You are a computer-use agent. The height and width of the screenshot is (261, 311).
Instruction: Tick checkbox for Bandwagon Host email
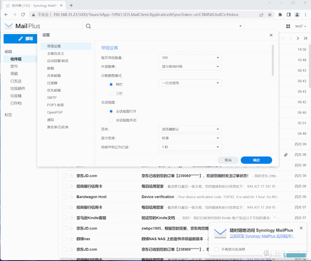65,197
